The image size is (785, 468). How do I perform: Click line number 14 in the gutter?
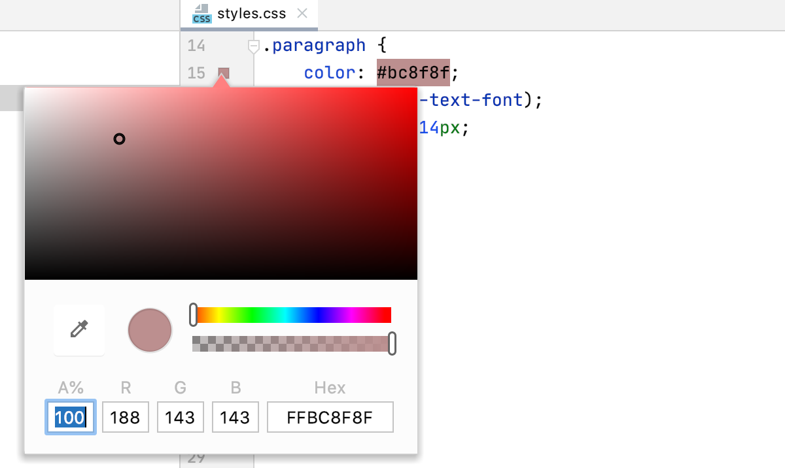pyautogui.click(x=196, y=45)
